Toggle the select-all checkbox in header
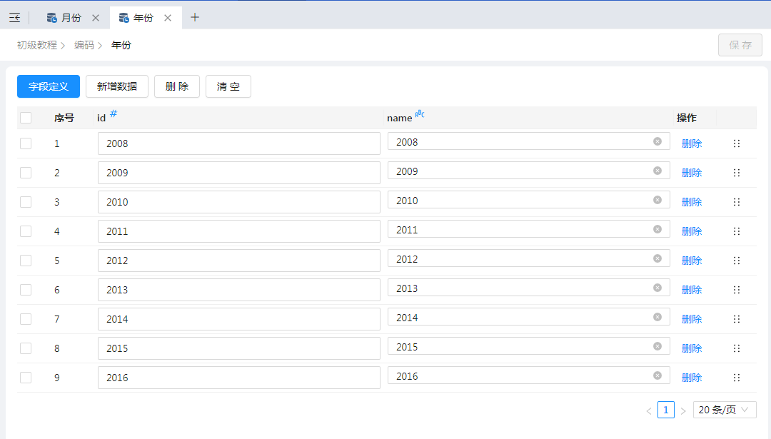 26,118
